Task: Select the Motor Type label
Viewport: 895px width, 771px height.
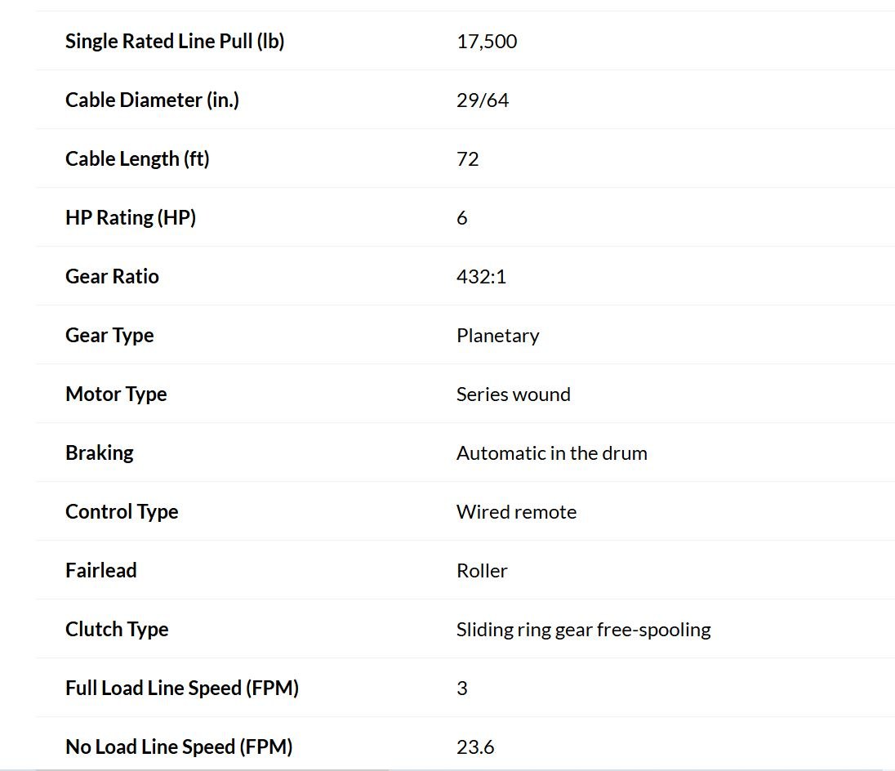Action: tap(117, 394)
